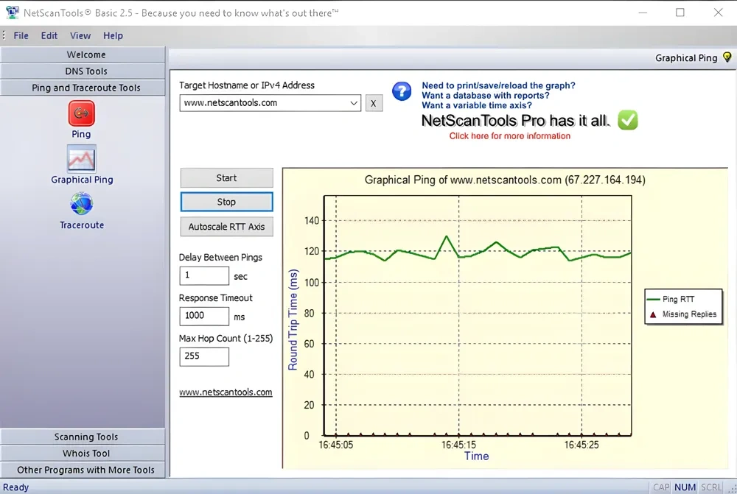This screenshot has height=494, width=737.
Task: Click the menu bar grip handle
Action: pyautogui.click(x=4, y=35)
